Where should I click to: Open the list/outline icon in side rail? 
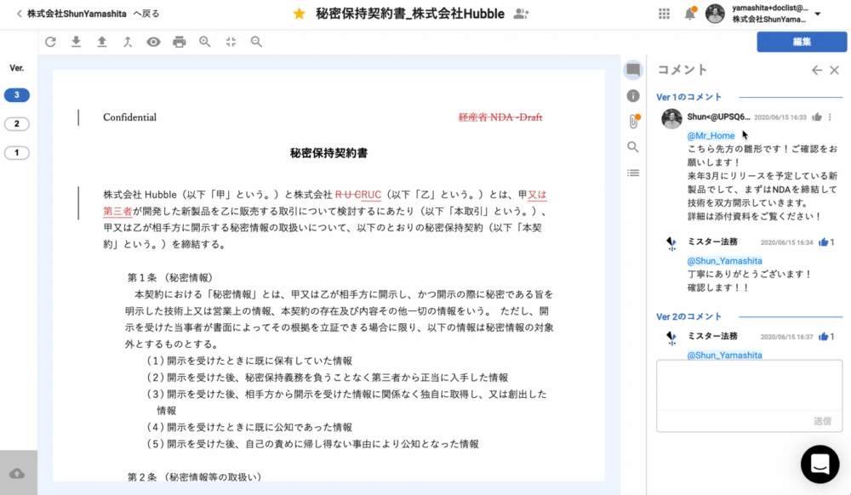click(x=633, y=173)
